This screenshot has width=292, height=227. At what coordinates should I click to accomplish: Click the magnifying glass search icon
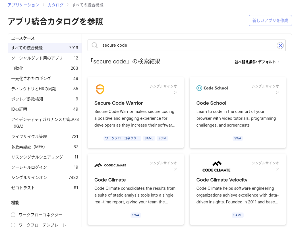[x=95, y=45]
